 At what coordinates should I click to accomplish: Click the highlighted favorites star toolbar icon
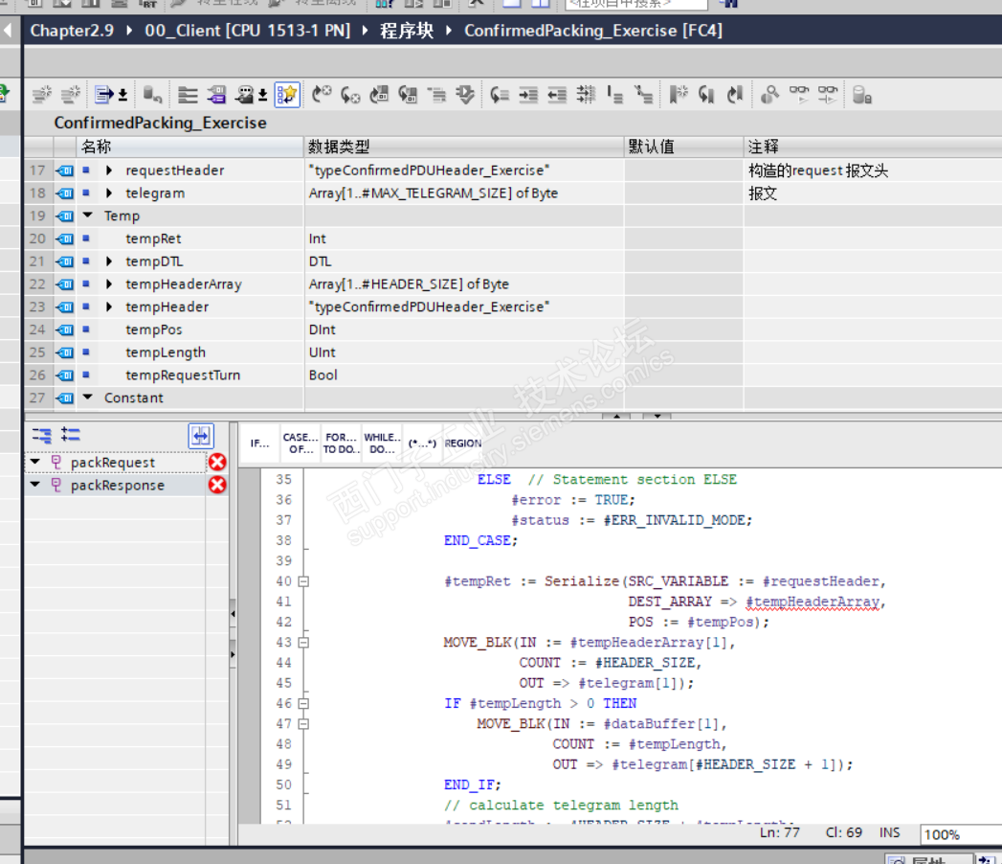tap(287, 94)
